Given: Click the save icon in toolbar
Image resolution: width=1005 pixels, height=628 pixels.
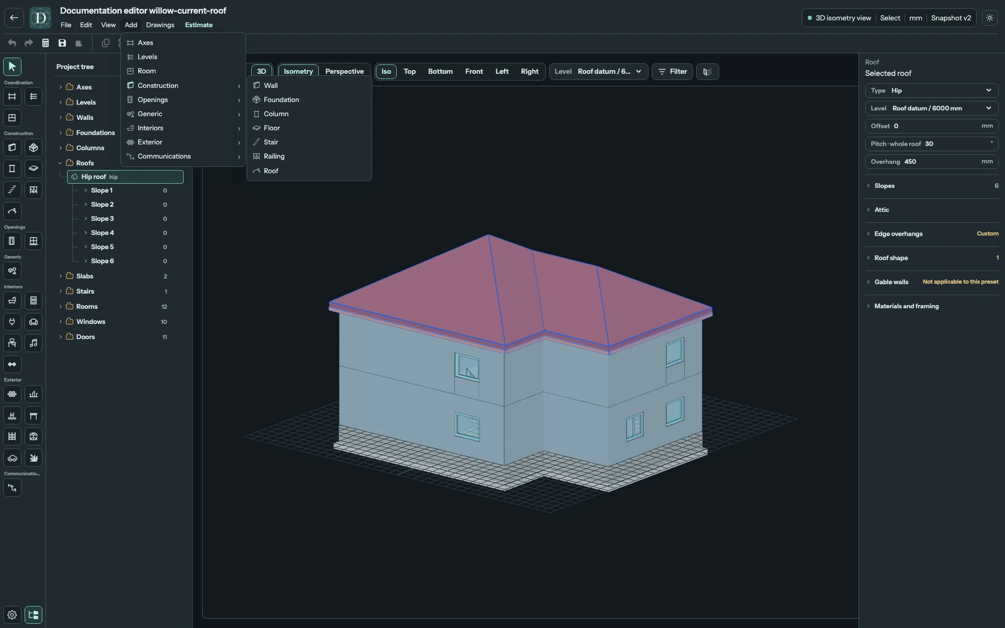Looking at the screenshot, I should click(62, 43).
